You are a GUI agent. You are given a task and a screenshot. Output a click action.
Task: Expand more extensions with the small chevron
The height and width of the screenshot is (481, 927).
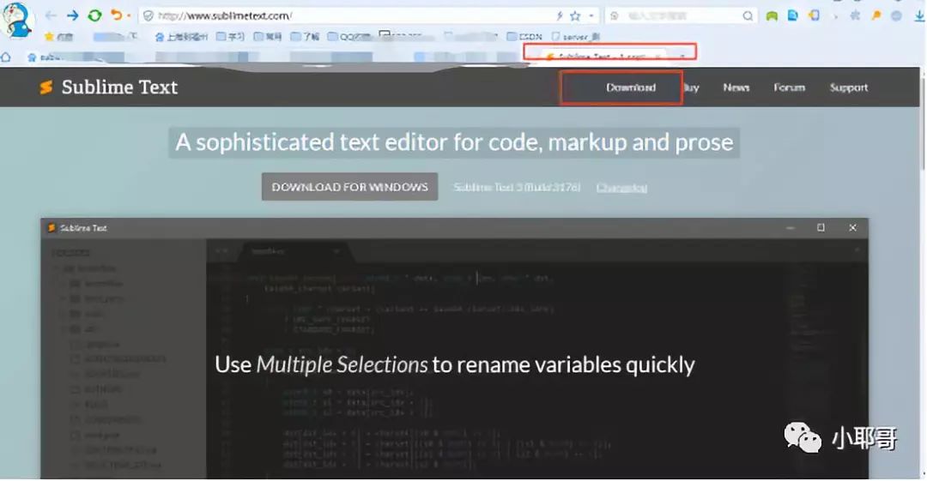[835, 16]
